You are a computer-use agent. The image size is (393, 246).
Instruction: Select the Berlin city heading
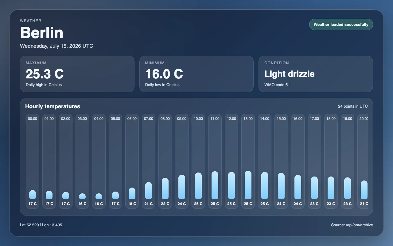[x=42, y=33]
